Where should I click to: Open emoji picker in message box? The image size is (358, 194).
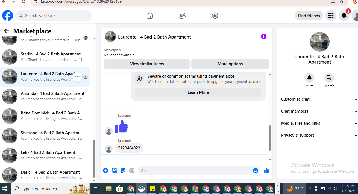pyautogui.click(x=256, y=171)
